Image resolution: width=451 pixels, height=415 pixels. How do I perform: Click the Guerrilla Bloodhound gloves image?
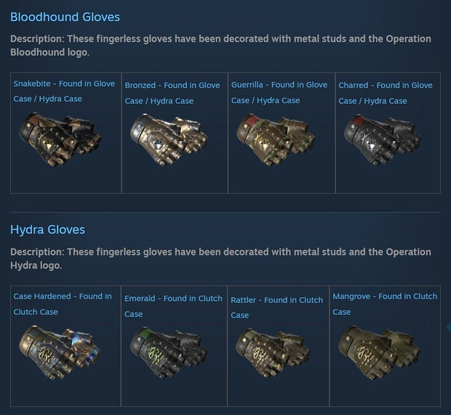[x=276, y=140]
